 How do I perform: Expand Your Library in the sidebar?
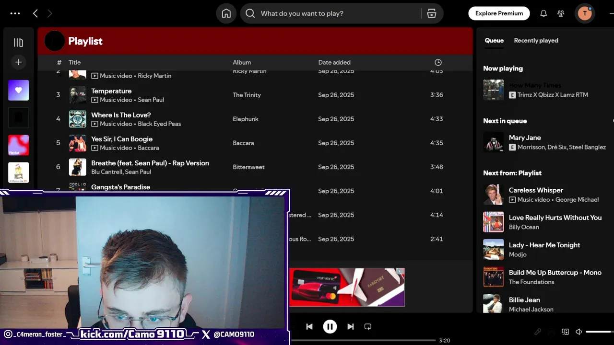[x=18, y=43]
